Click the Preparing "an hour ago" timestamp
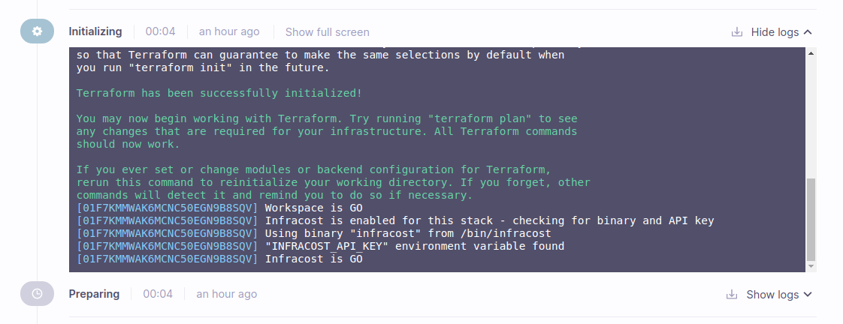 (x=227, y=294)
